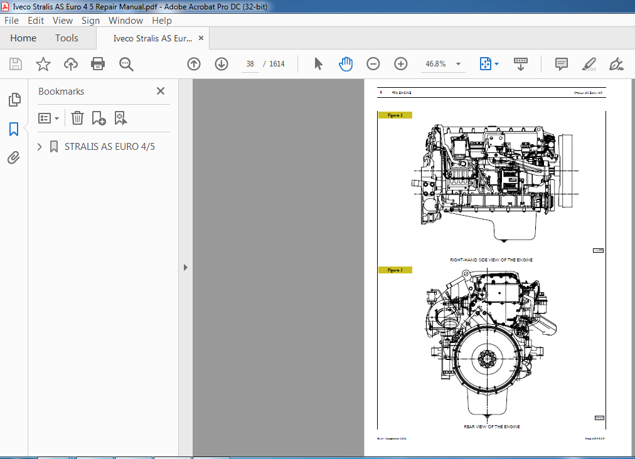Click the Figure 3 yellow label
The height and width of the screenshot is (459, 635).
click(395, 270)
